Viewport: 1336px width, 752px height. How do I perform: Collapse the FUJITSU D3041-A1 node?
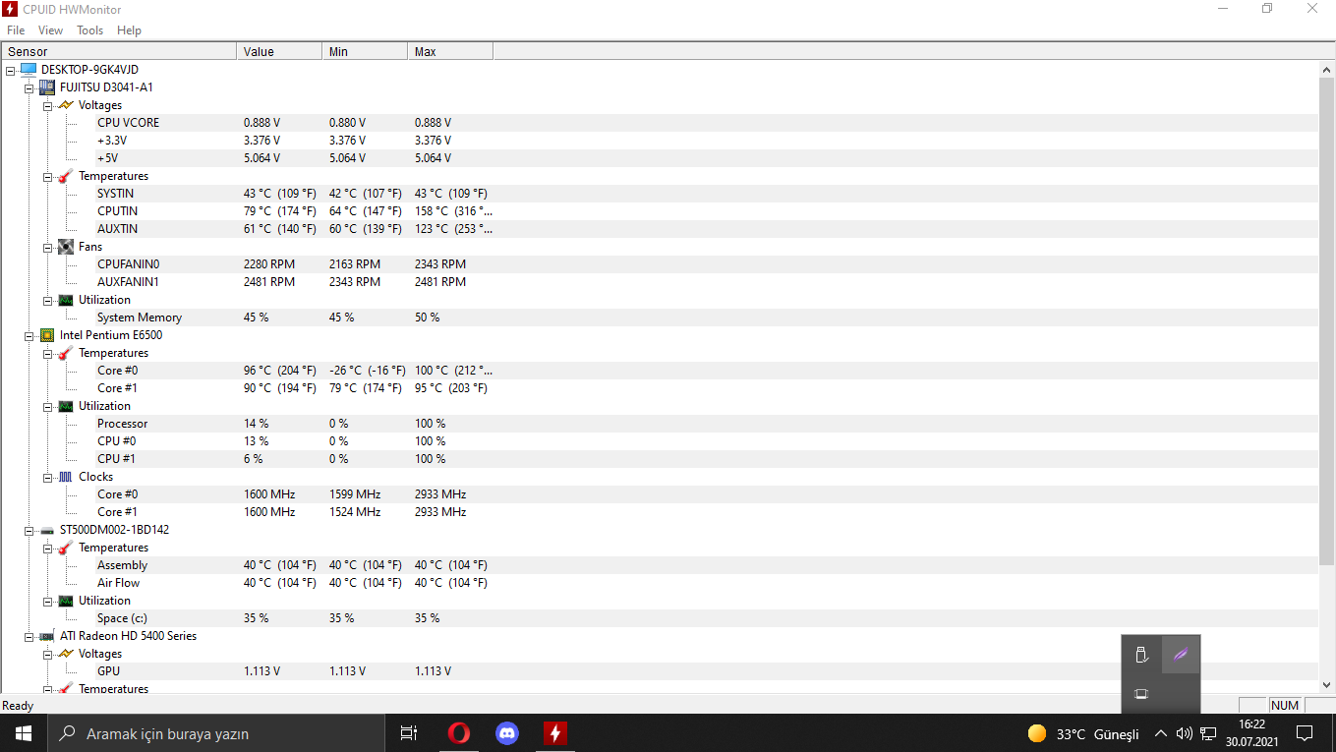pos(29,88)
